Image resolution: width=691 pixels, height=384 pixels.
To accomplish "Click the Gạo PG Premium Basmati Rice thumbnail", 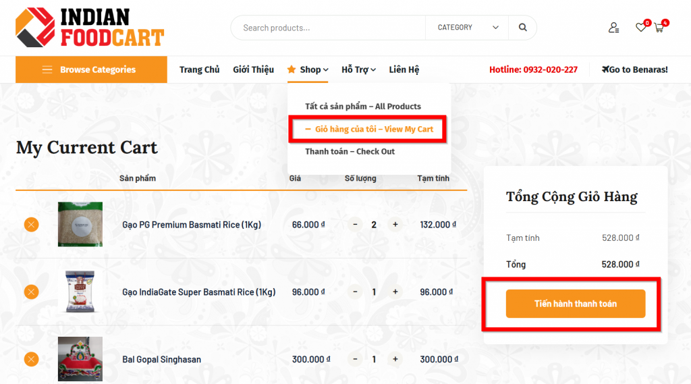I will [80, 225].
